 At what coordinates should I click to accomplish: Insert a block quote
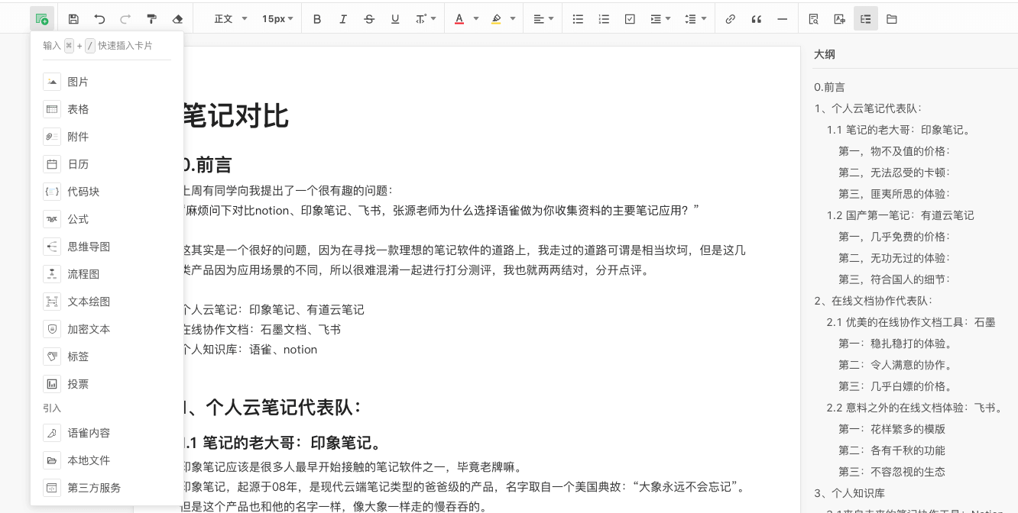coord(756,19)
